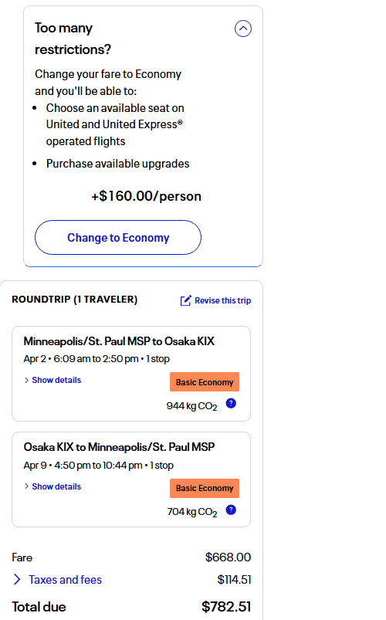Click the Minneapolis/St. Paul MSP to Osaka KIX title

[x=119, y=341]
